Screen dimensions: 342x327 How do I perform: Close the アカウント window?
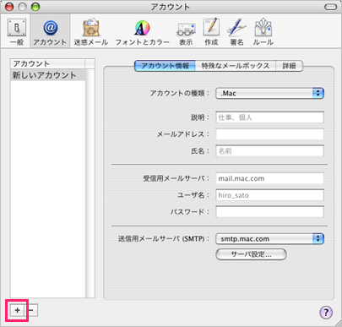click(x=9, y=7)
